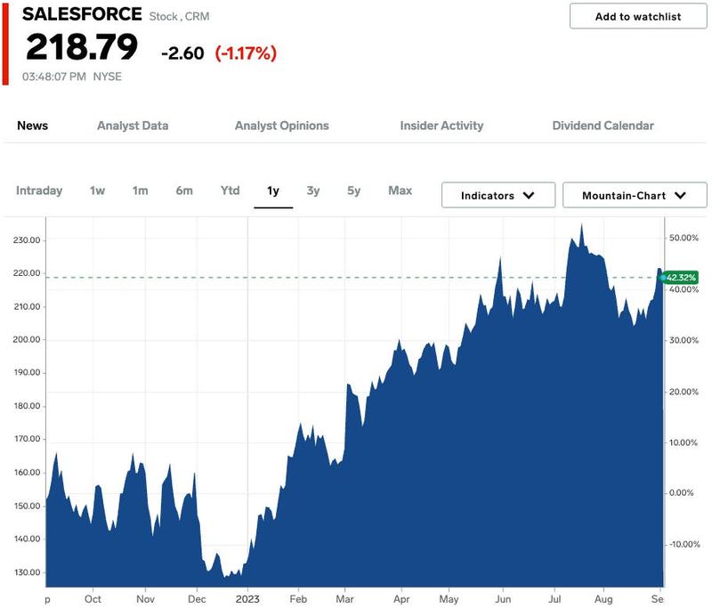
Task: Click the SALESFORCE stock title
Action: click(x=82, y=14)
